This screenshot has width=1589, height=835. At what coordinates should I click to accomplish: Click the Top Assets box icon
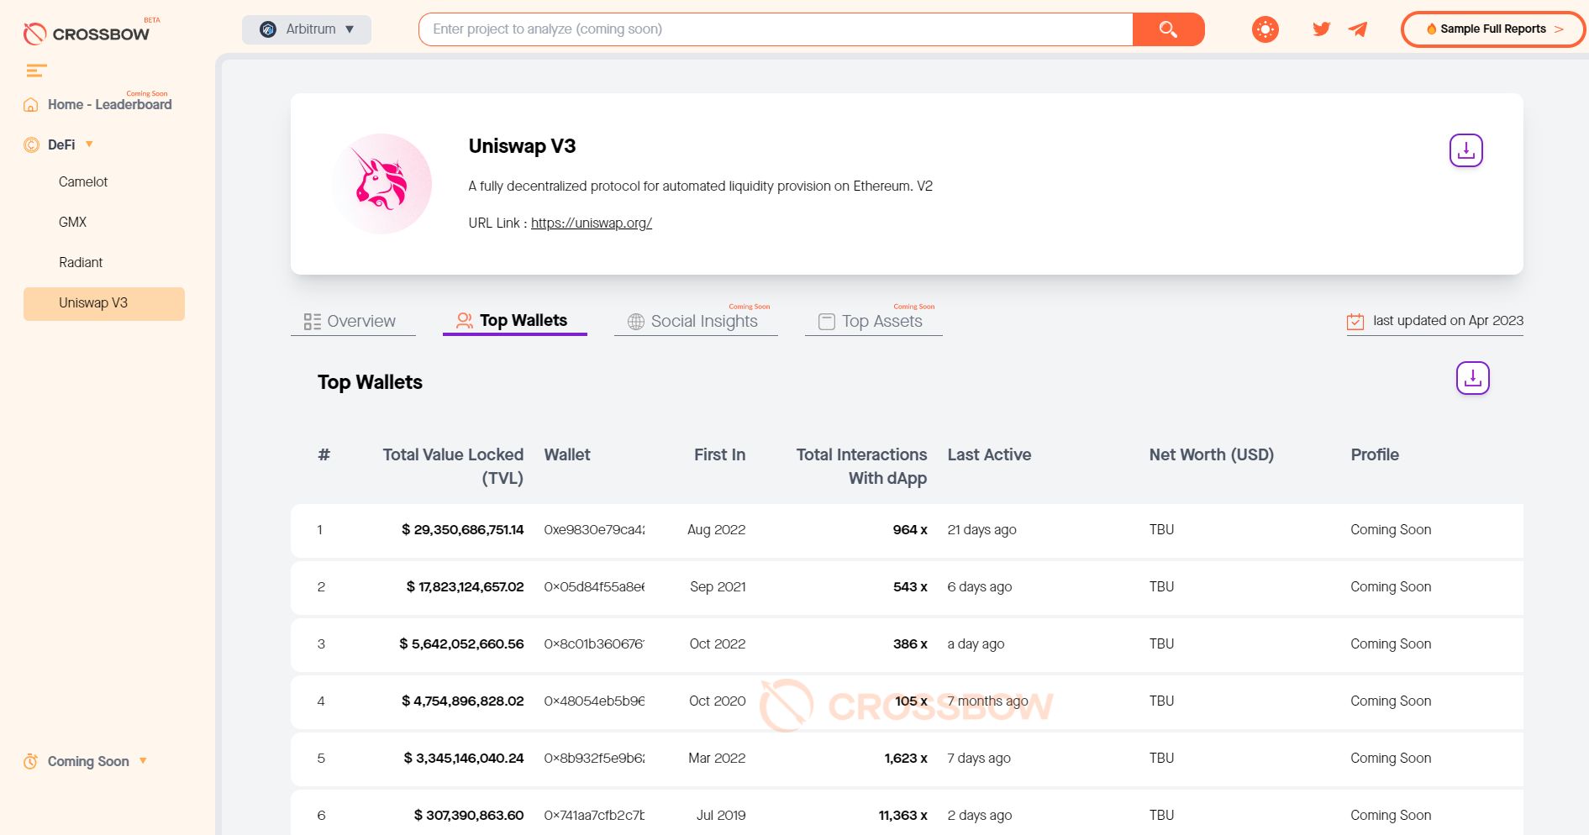pos(827,322)
